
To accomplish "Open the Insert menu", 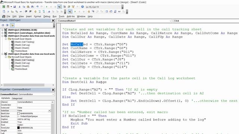I will [29, 16].
